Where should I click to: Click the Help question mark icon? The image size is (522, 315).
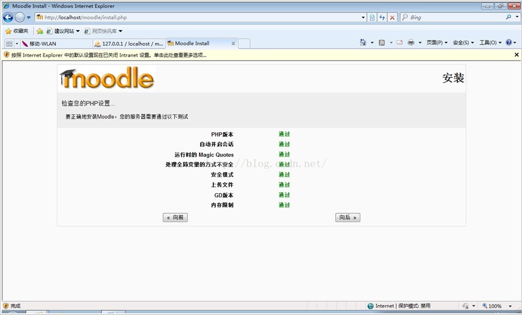(509, 42)
